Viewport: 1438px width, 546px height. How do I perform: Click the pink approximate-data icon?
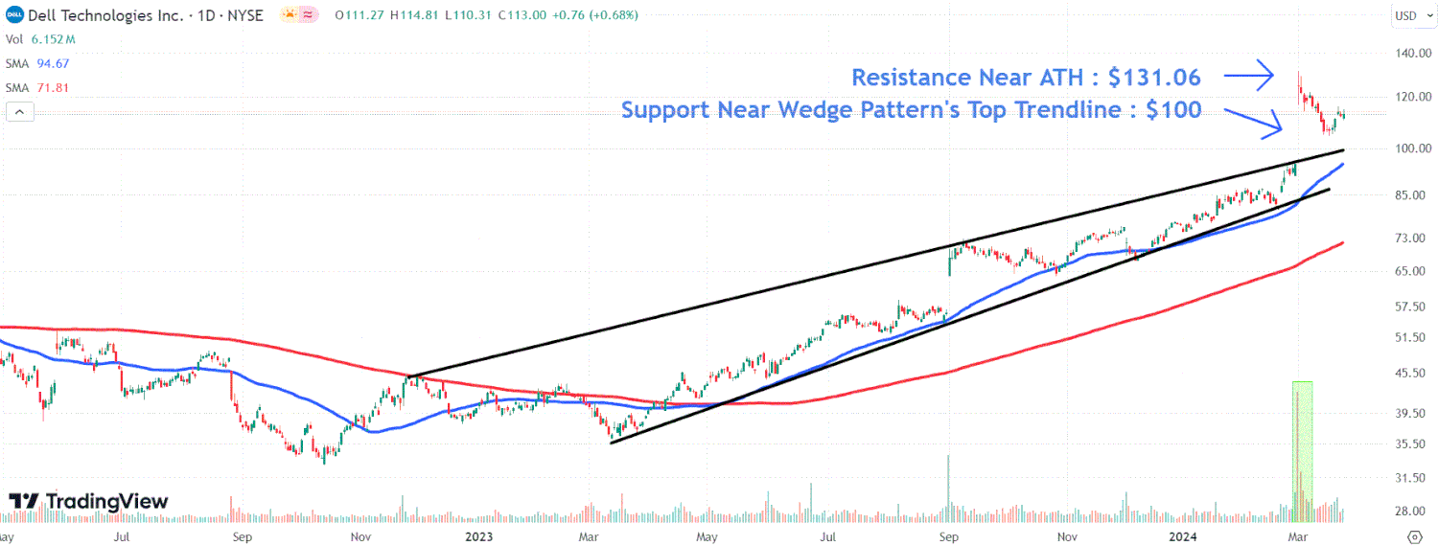(308, 15)
